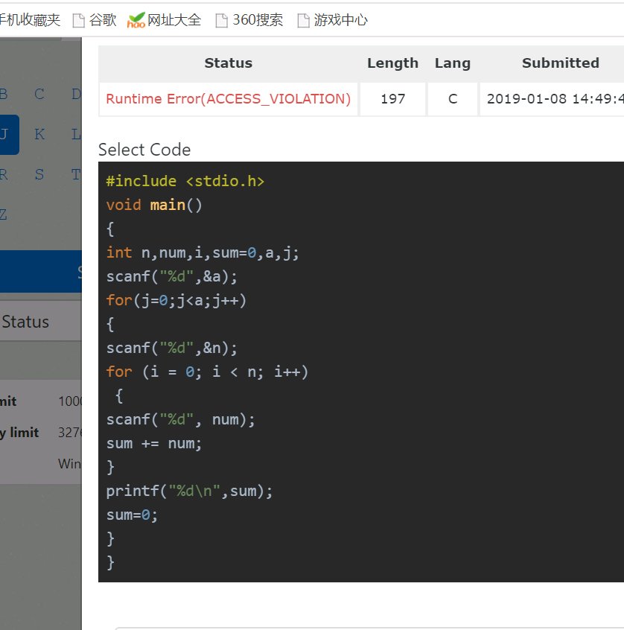Viewport: 624px width, 630px height.
Task: Click the dark blue sidebar button
Action: pos(40,272)
